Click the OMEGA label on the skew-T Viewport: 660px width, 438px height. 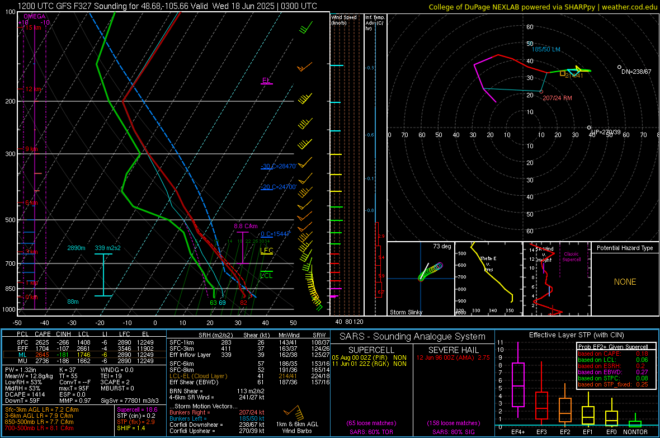pos(35,16)
